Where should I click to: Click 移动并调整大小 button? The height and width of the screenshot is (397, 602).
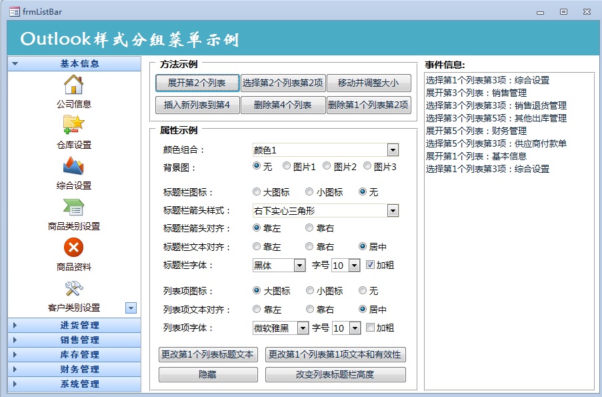(x=369, y=83)
